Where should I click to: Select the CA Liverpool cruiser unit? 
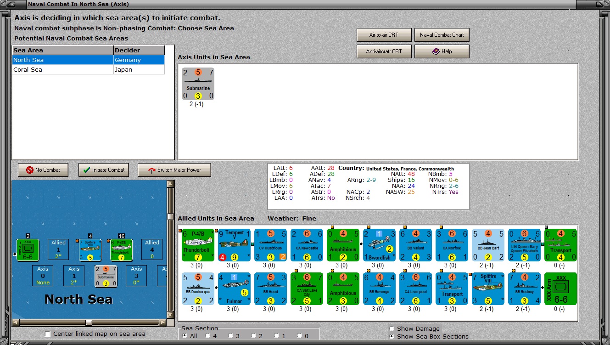tap(416, 288)
